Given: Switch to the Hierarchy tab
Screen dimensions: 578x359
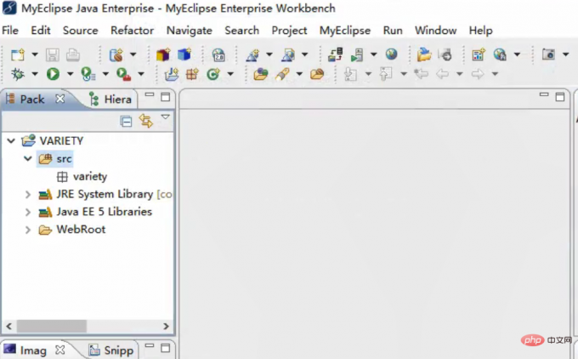Looking at the screenshot, I should (x=110, y=99).
